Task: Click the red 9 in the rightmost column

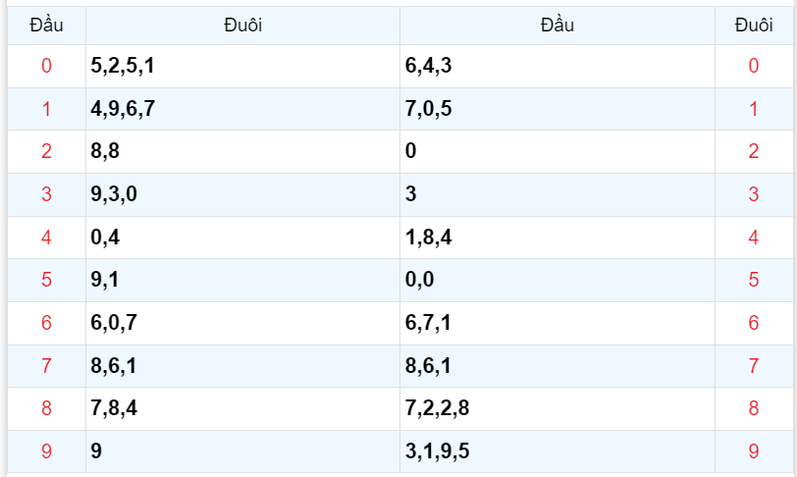Action: coord(754,450)
